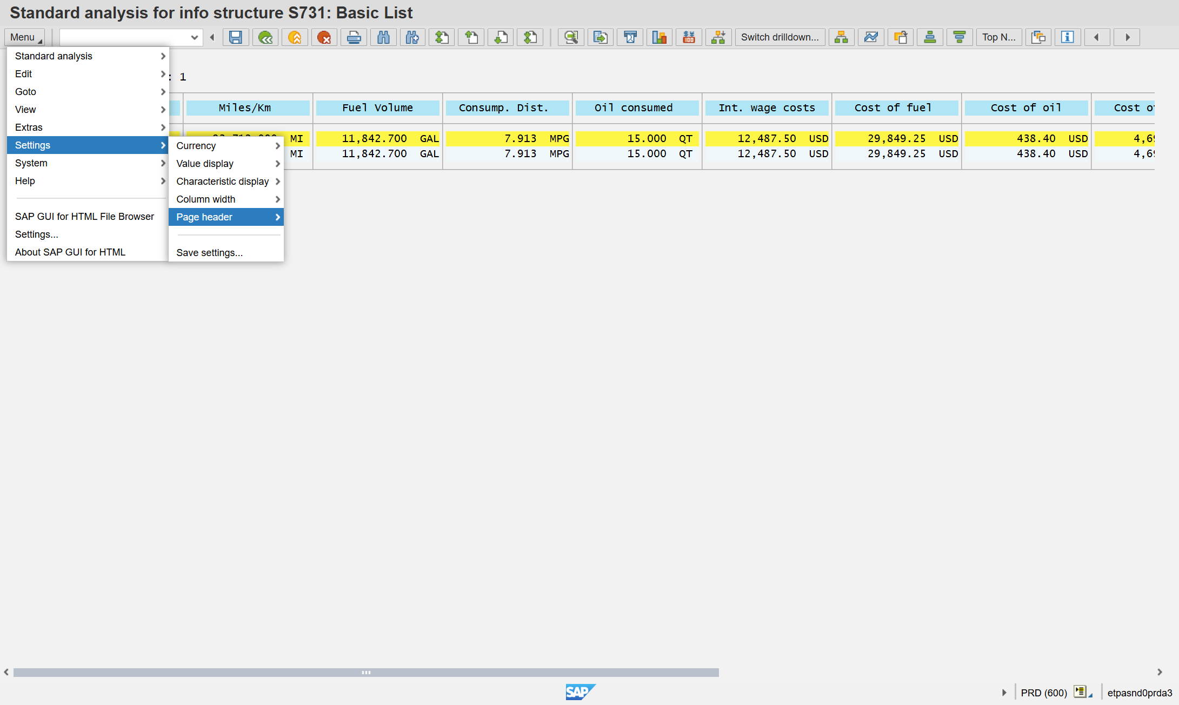Image resolution: width=1179 pixels, height=705 pixels.
Task: Open the Menu button
Action: click(x=25, y=37)
